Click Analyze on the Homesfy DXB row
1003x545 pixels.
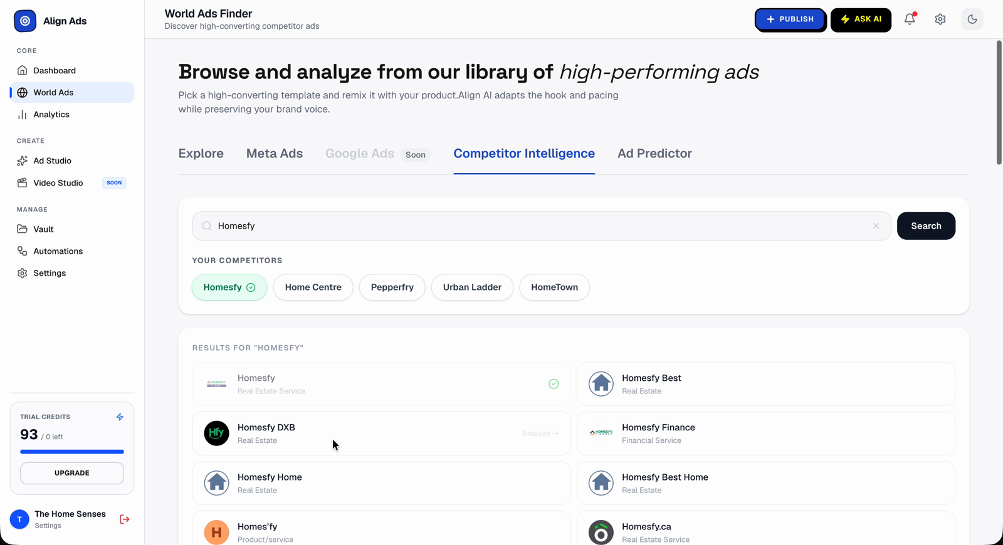coord(540,433)
